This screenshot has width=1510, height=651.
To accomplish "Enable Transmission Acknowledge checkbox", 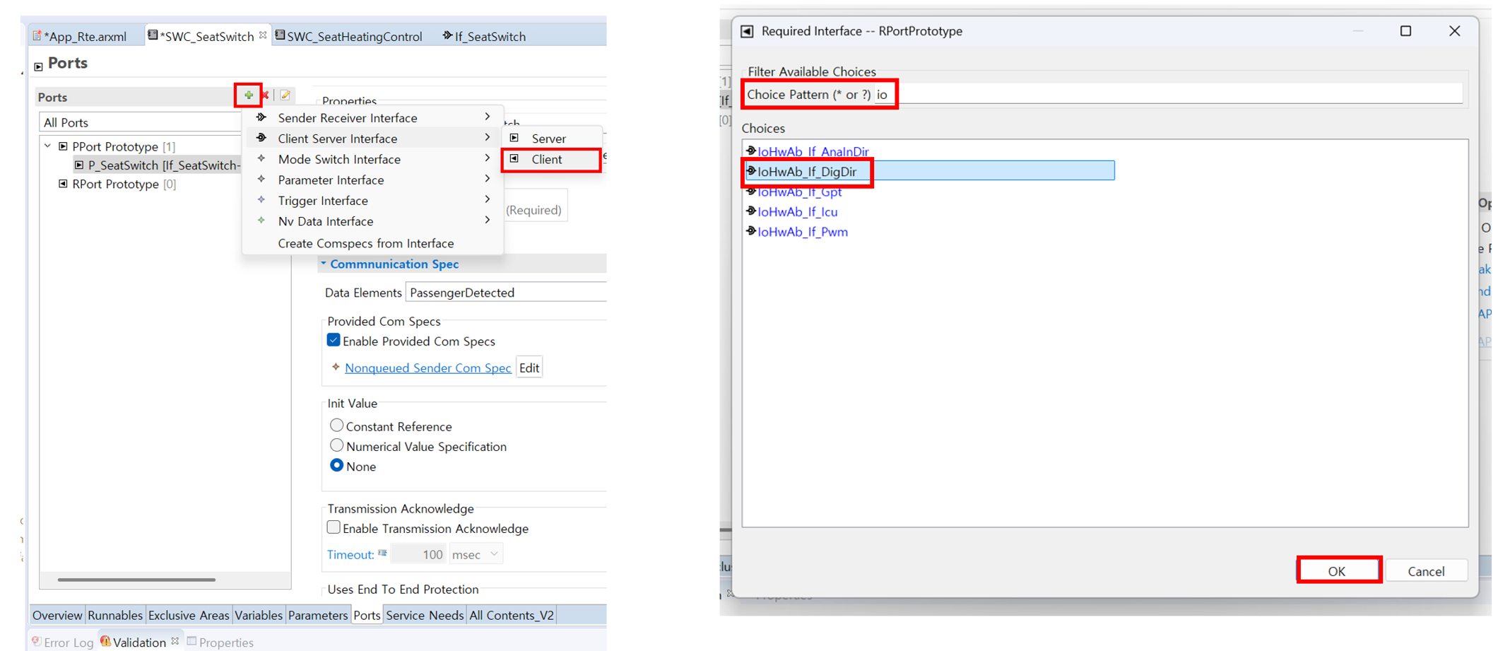I will click(334, 528).
